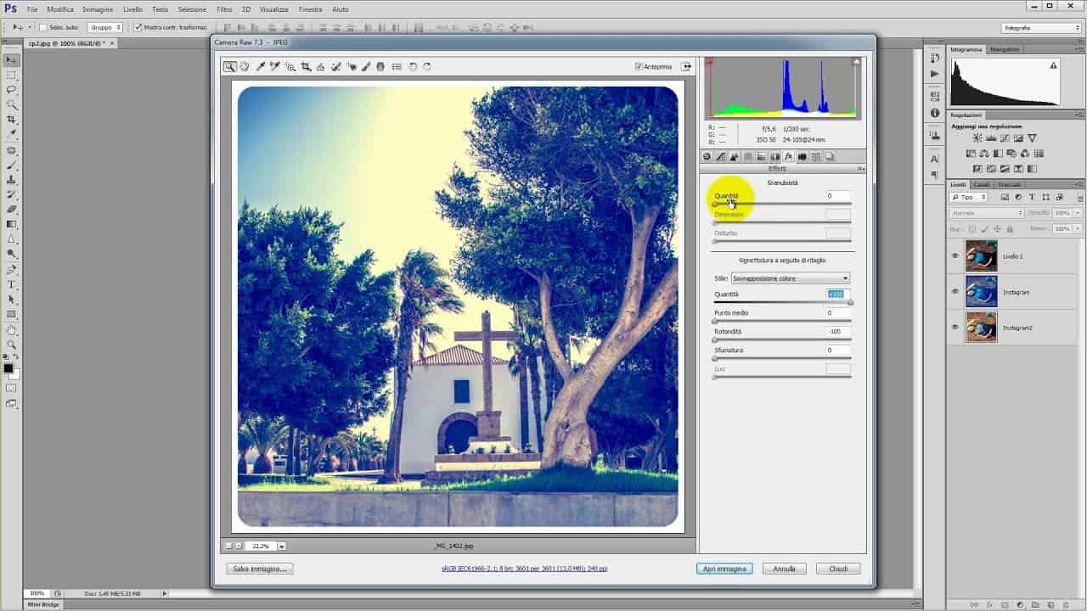
Task: Switch to the Lens Corrections panel icon
Action: pos(775,156)
